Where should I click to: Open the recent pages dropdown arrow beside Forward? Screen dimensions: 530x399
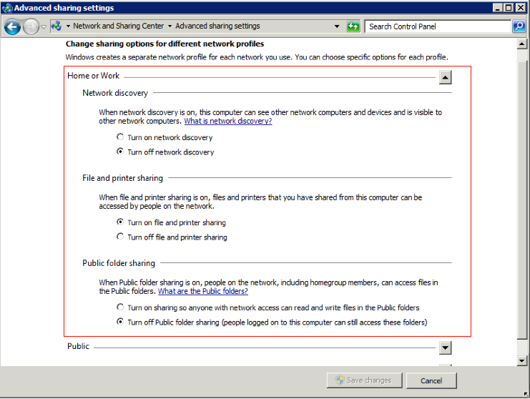coord(44,26)
